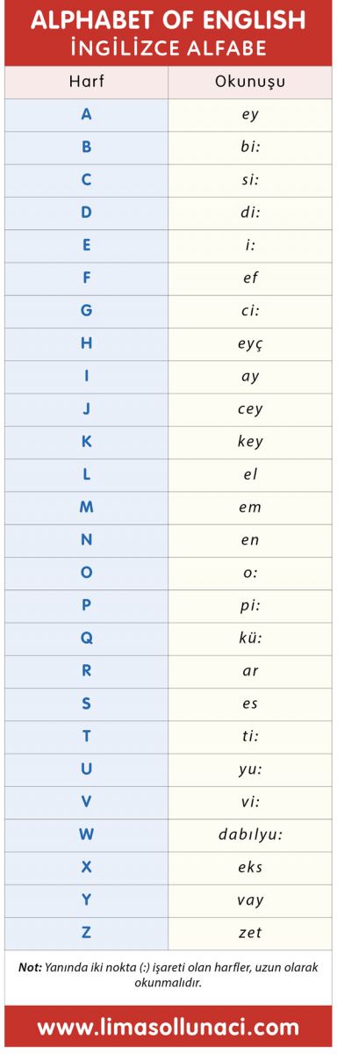337x1054 pixels.
Task: Click the pronunciation "kü:"
Action: tap(250, 638)
